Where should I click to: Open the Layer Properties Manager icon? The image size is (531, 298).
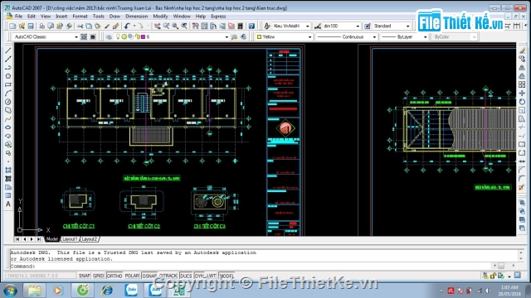click(109, 36)
